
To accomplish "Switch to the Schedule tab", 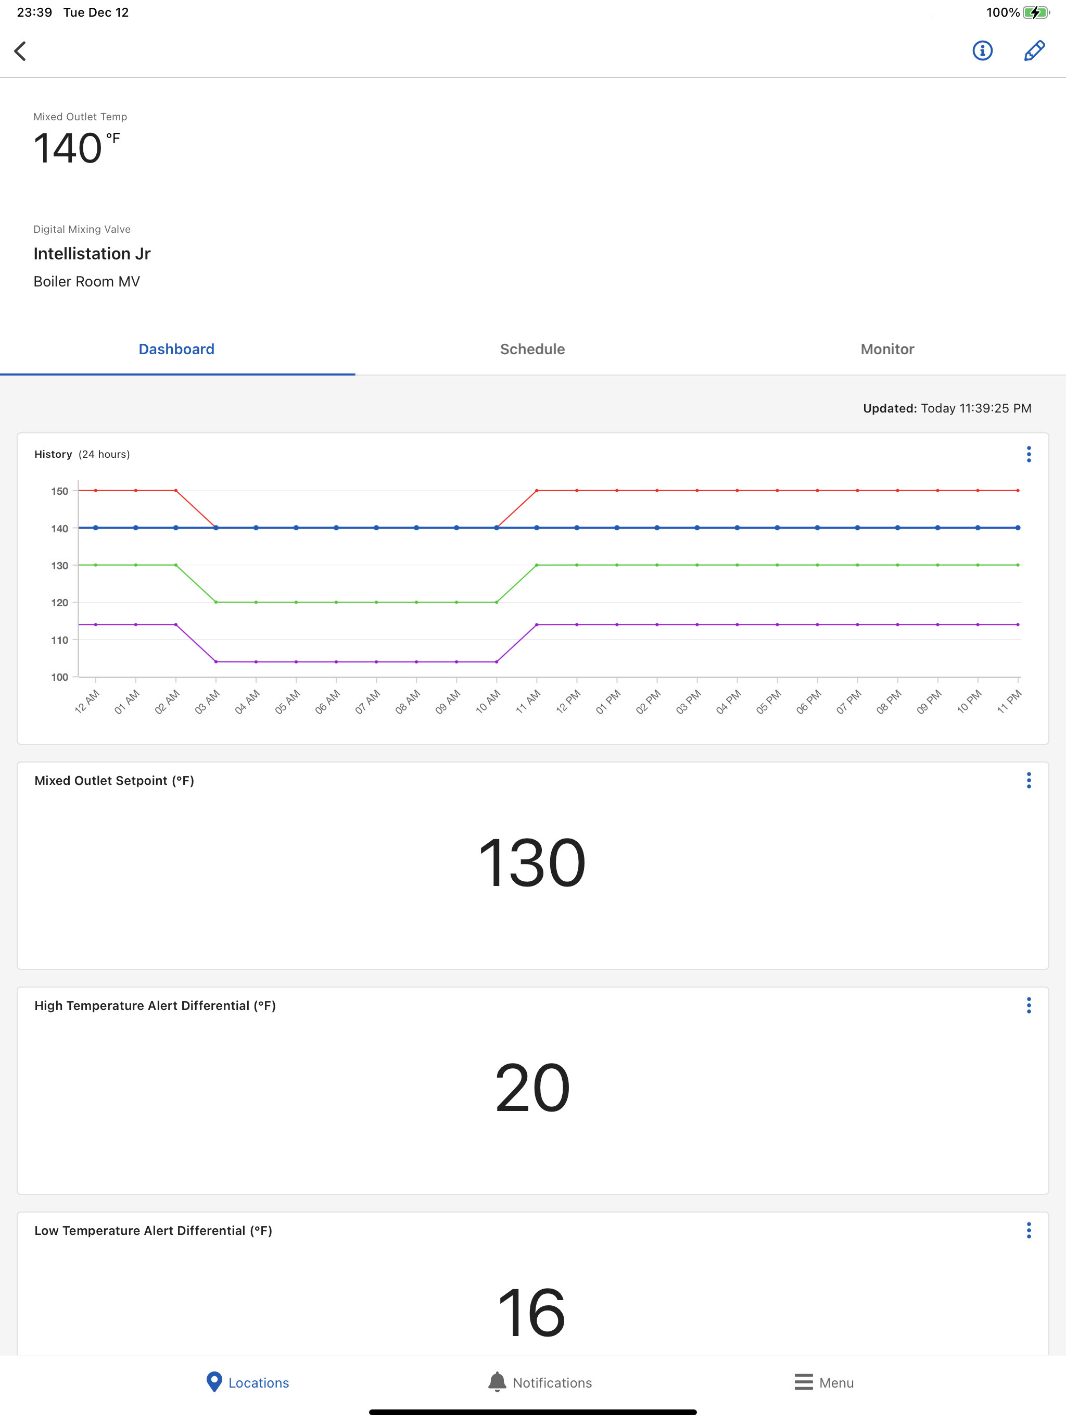I will [532, 349].
